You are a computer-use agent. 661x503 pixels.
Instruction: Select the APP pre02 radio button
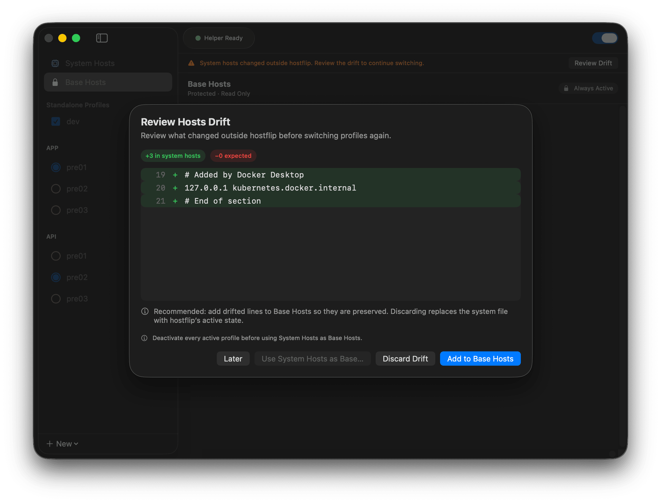56,188
